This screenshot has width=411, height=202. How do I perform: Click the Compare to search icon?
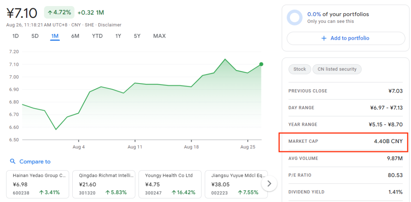pyautogui.click(x=13, y=161)
